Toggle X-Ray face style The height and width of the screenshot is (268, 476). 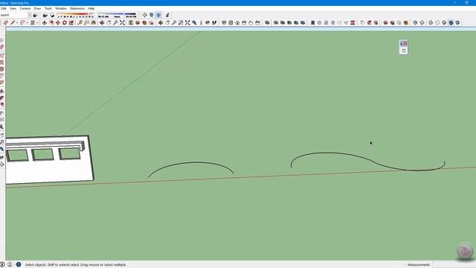coord(415,23)
